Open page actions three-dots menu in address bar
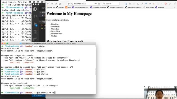The image size is (177, 99). click(95, 4)
